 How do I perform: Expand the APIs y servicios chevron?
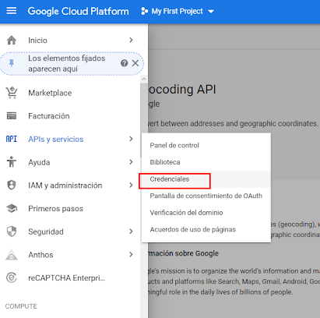[131, 139]
